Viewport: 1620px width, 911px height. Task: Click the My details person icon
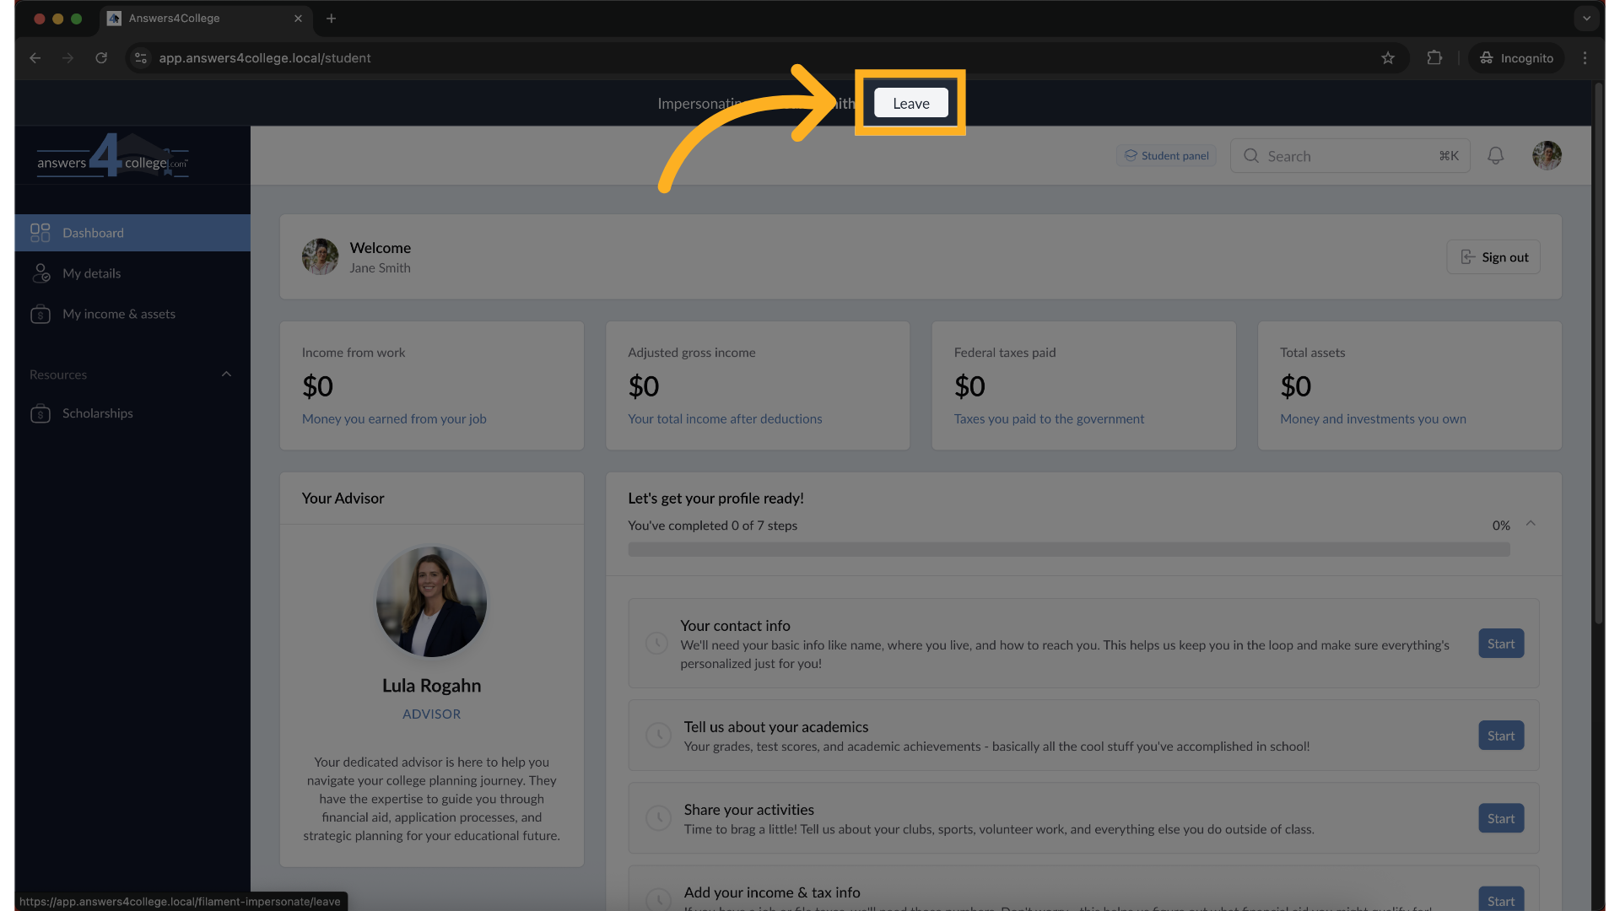(40, 273)
